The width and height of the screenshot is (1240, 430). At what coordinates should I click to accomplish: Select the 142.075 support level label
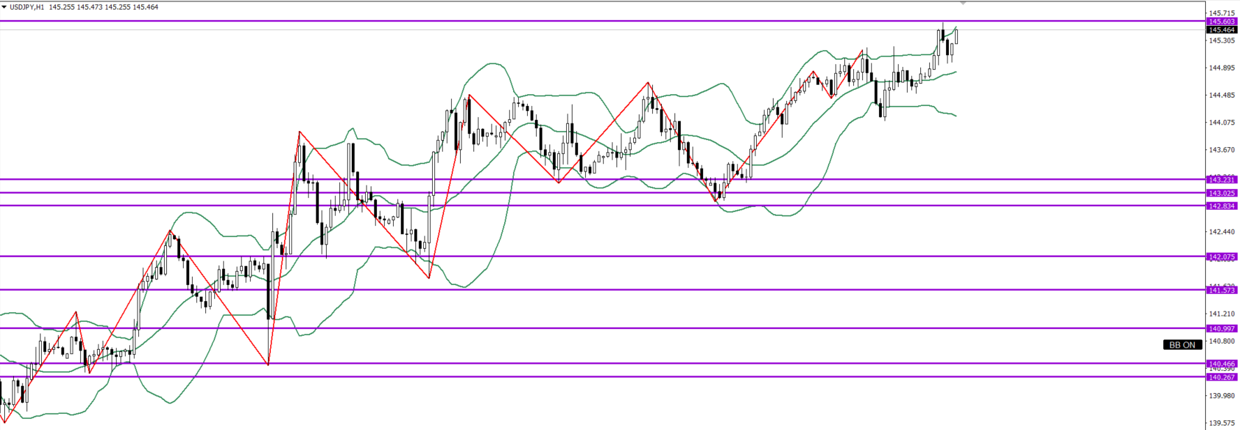(1222, 256)
